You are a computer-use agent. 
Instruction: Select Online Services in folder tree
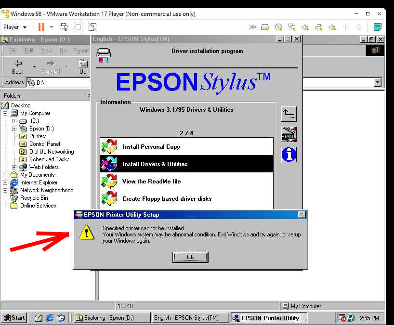(x=38, y=206)
